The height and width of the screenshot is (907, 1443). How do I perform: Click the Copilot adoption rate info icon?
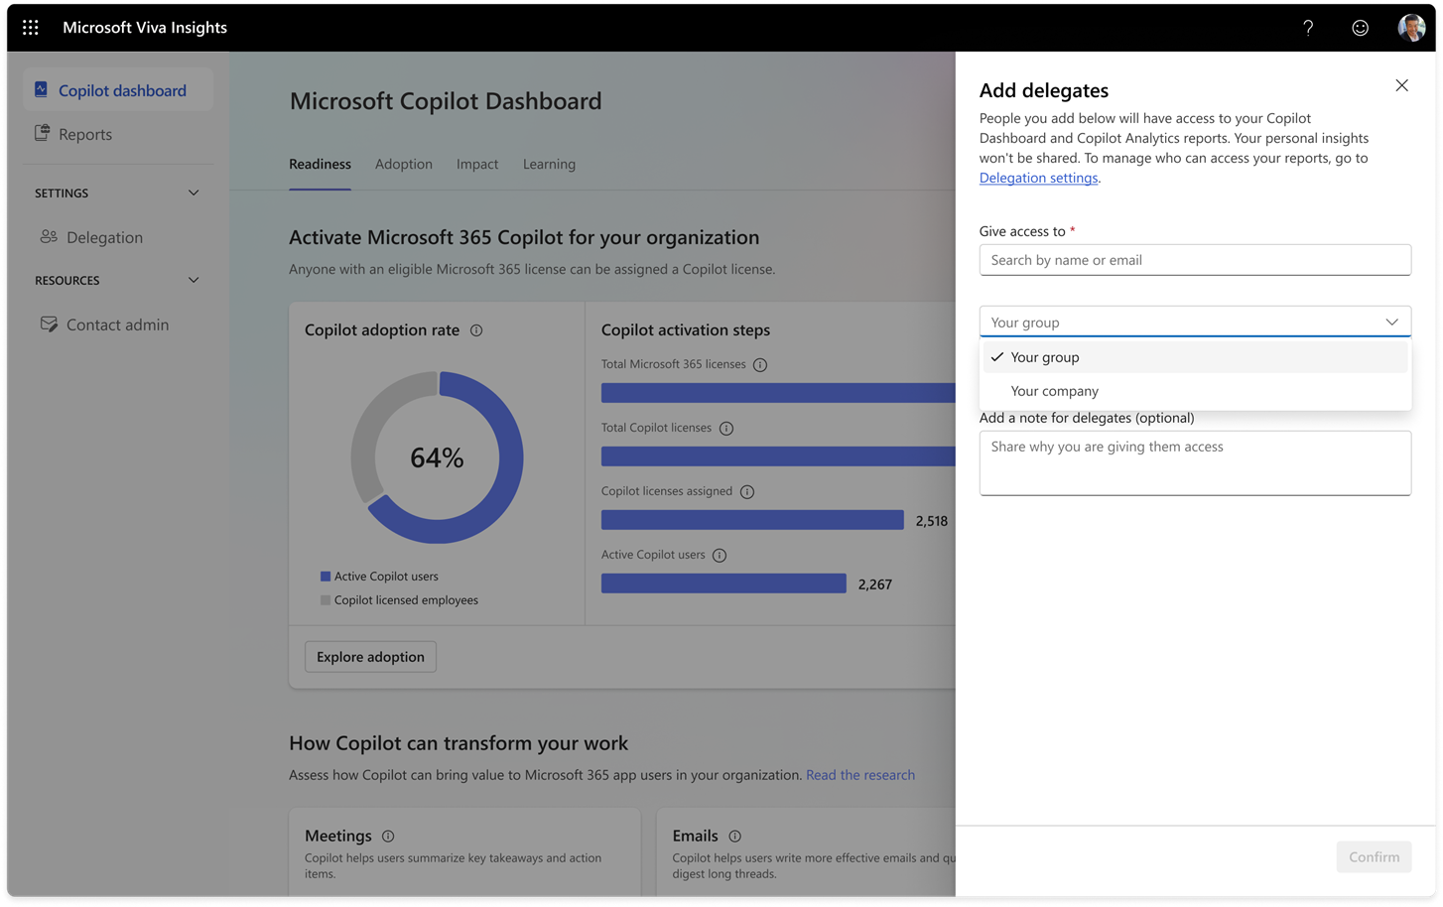(476, 330)
